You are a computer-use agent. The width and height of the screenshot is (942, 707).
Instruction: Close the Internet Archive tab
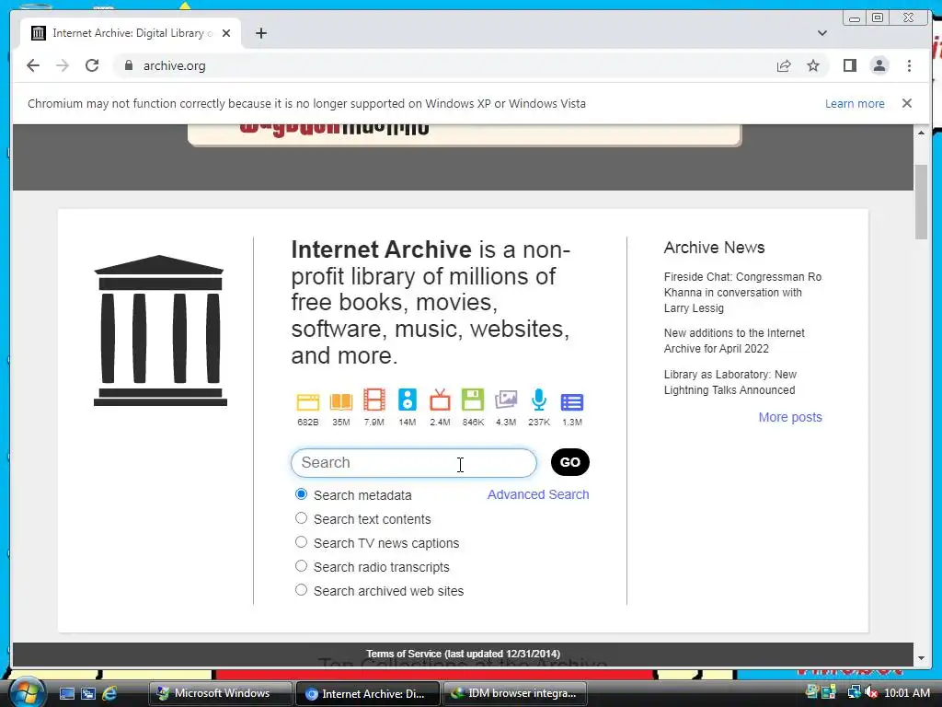point(226,33)
